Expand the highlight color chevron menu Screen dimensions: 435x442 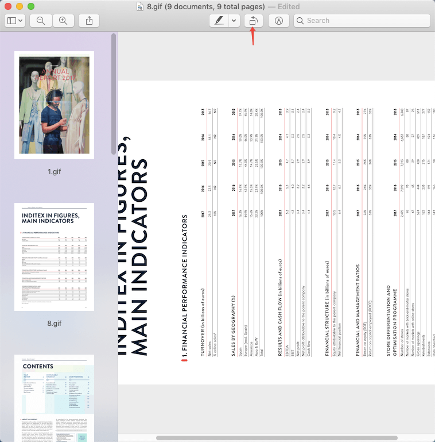tap(234, 21)
